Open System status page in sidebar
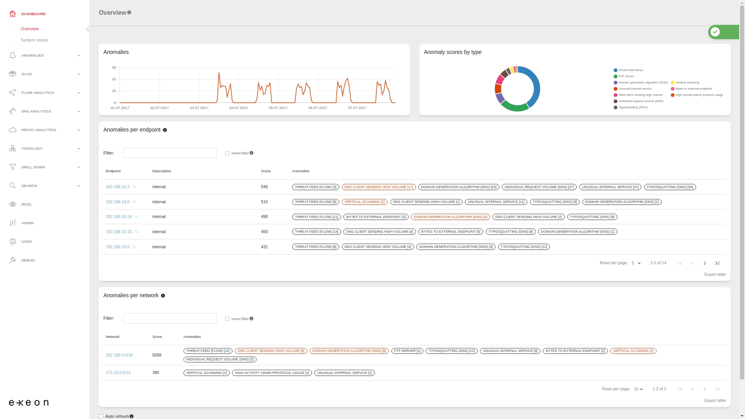Viewport: 745px width, 419px height. pos(34,40)
